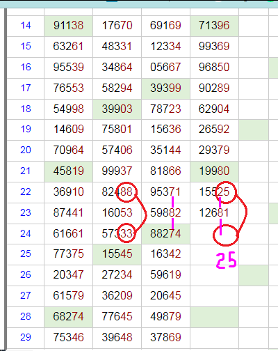Click the highlighted cell 15545
The height and width of the screenshot is (351, 278).
pos(117,254)
